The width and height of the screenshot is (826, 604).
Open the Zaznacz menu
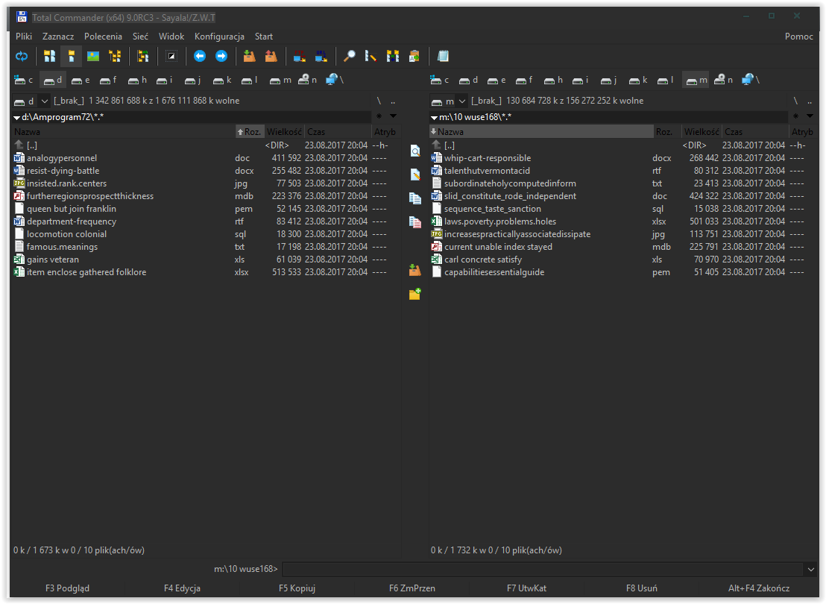click(58, 37)
